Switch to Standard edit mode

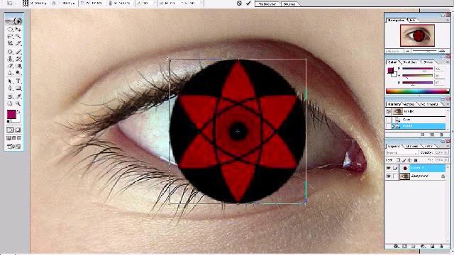point(10,130)
